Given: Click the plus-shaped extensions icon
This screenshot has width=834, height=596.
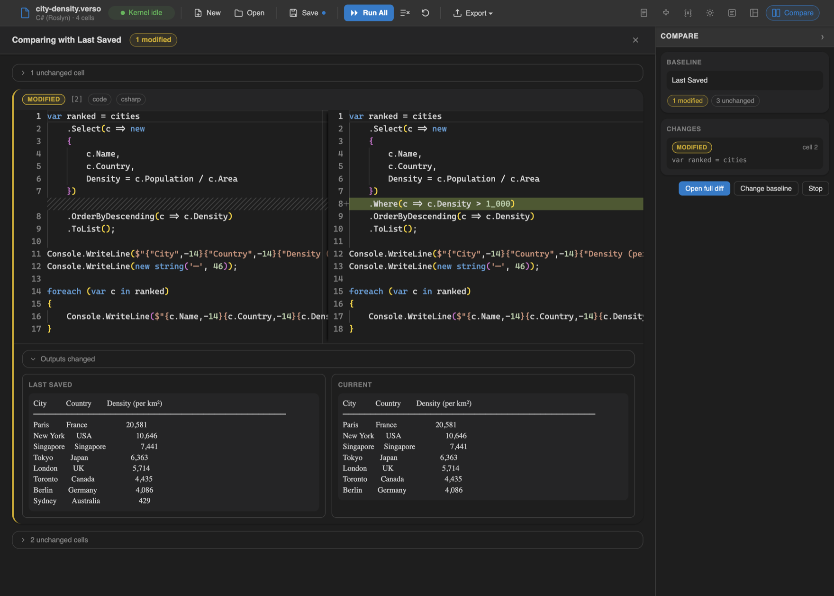Looking at the screenshot, I should coord(666,13).
